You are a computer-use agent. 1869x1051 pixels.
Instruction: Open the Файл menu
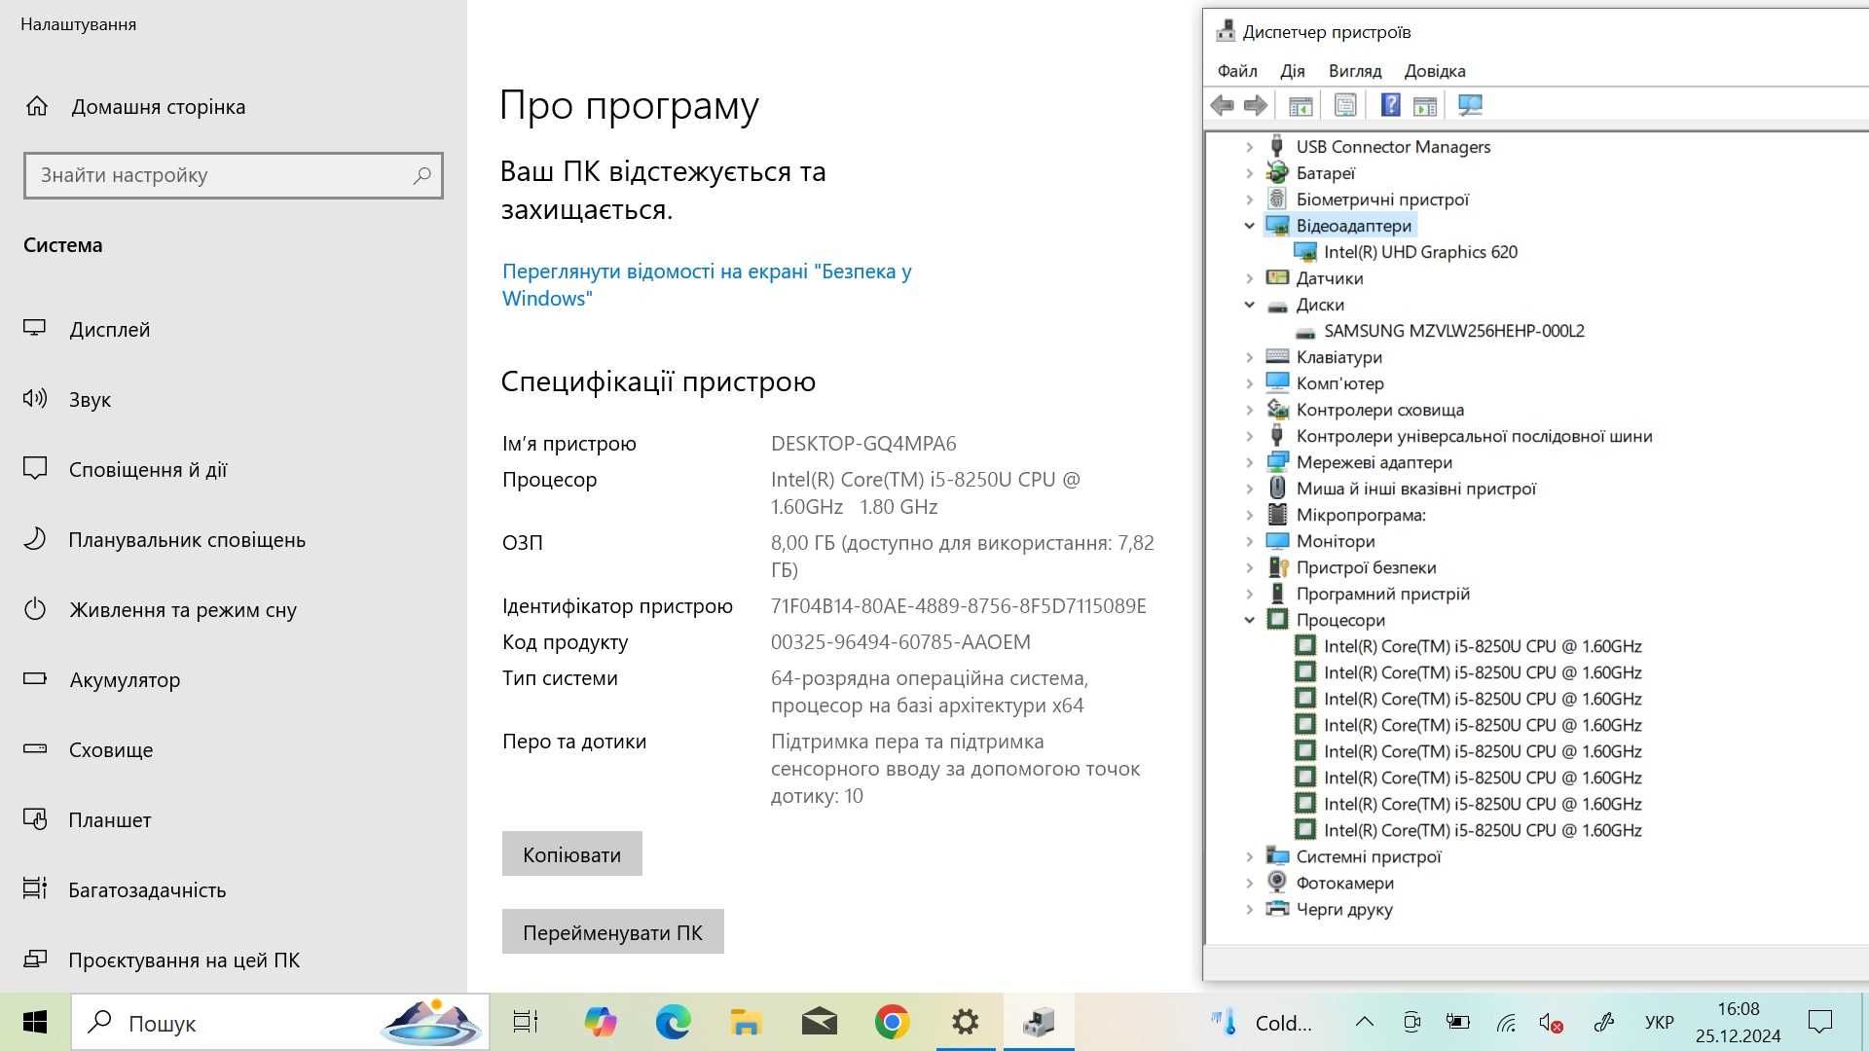1237,71
